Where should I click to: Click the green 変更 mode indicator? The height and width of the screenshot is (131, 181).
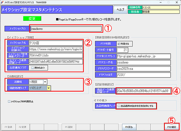pyautogui.click(x=32, y=18)
